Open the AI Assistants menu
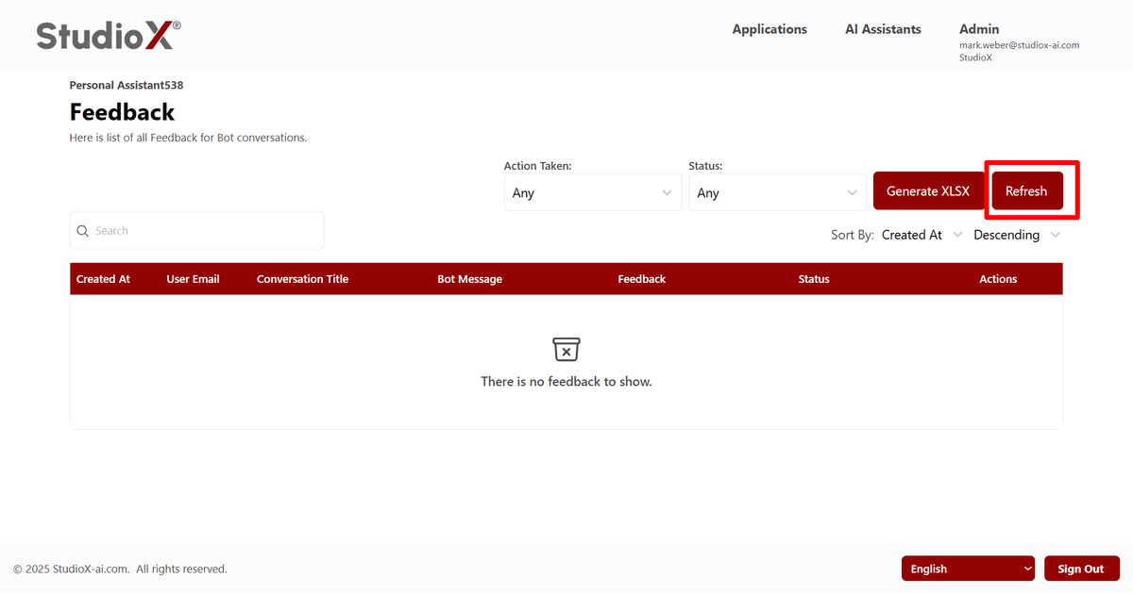The height and width of the screenshot is (594, 1133). 882,29
